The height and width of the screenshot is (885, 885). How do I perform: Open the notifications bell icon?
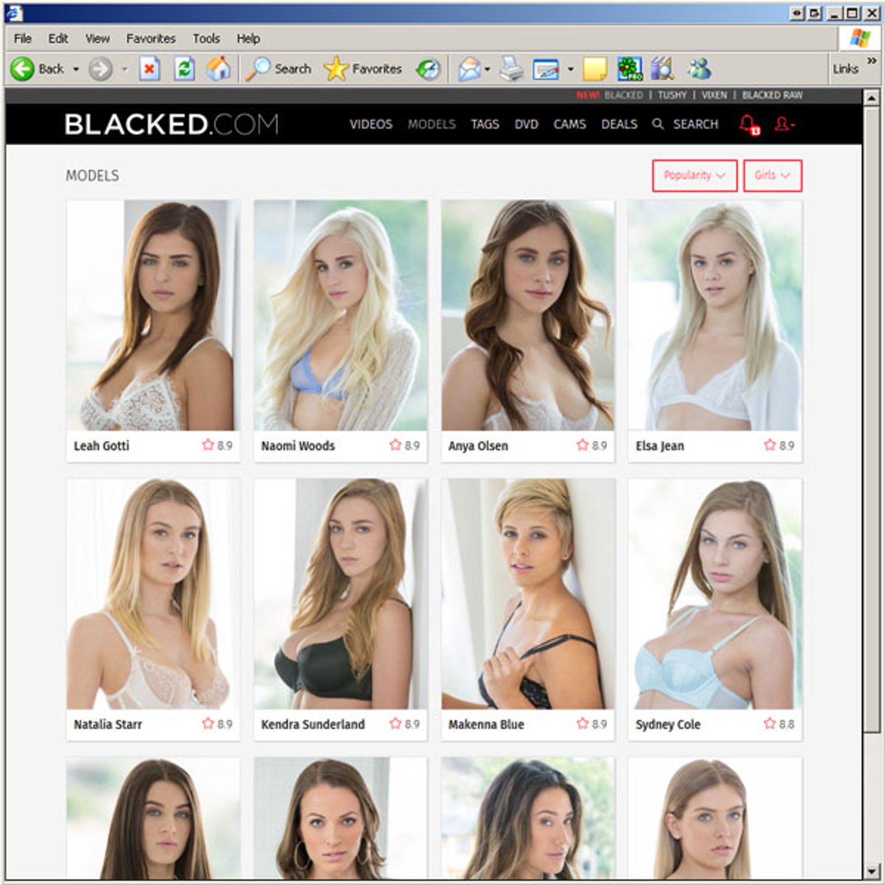point(748,124)
